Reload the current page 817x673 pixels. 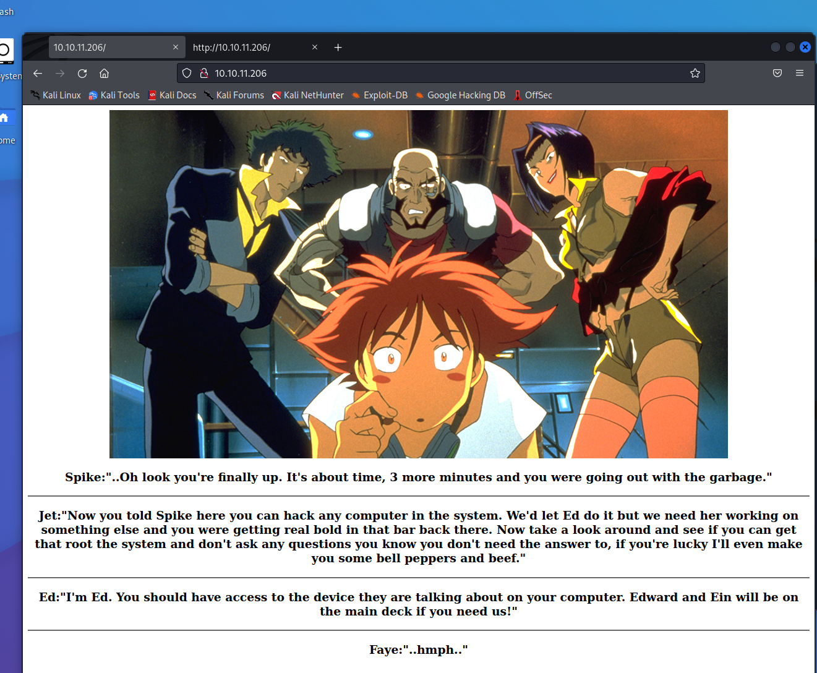82,73
